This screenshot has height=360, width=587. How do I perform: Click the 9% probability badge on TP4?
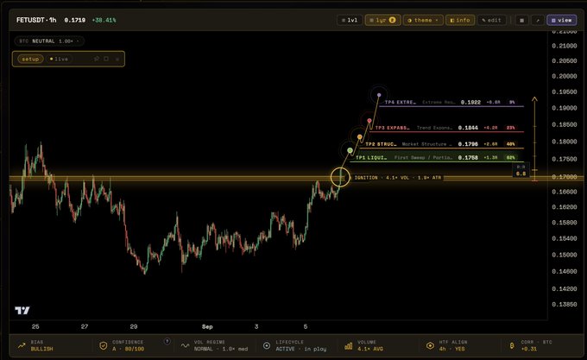coord(512,102)
